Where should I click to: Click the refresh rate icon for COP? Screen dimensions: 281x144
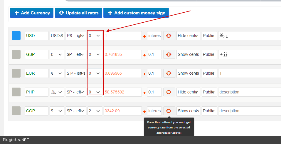click(169, 111)
